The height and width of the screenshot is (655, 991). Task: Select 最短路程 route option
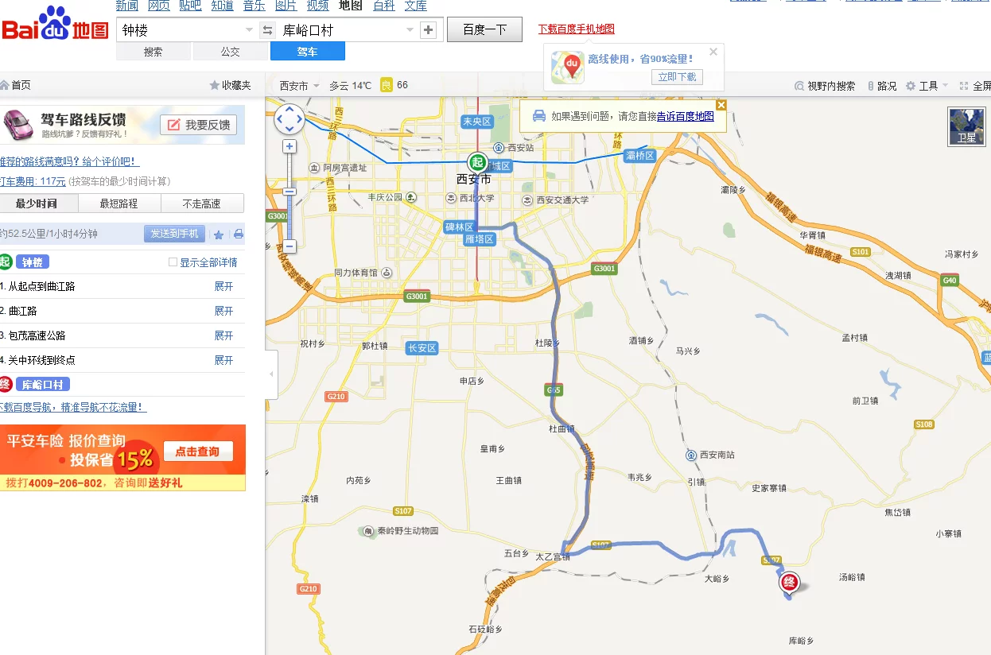[x=119, y=203]
